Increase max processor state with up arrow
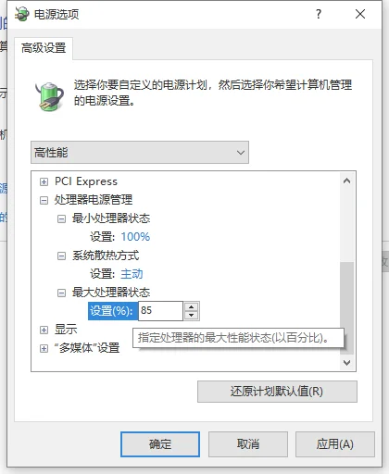389x474 pixels. click(192, 306)
